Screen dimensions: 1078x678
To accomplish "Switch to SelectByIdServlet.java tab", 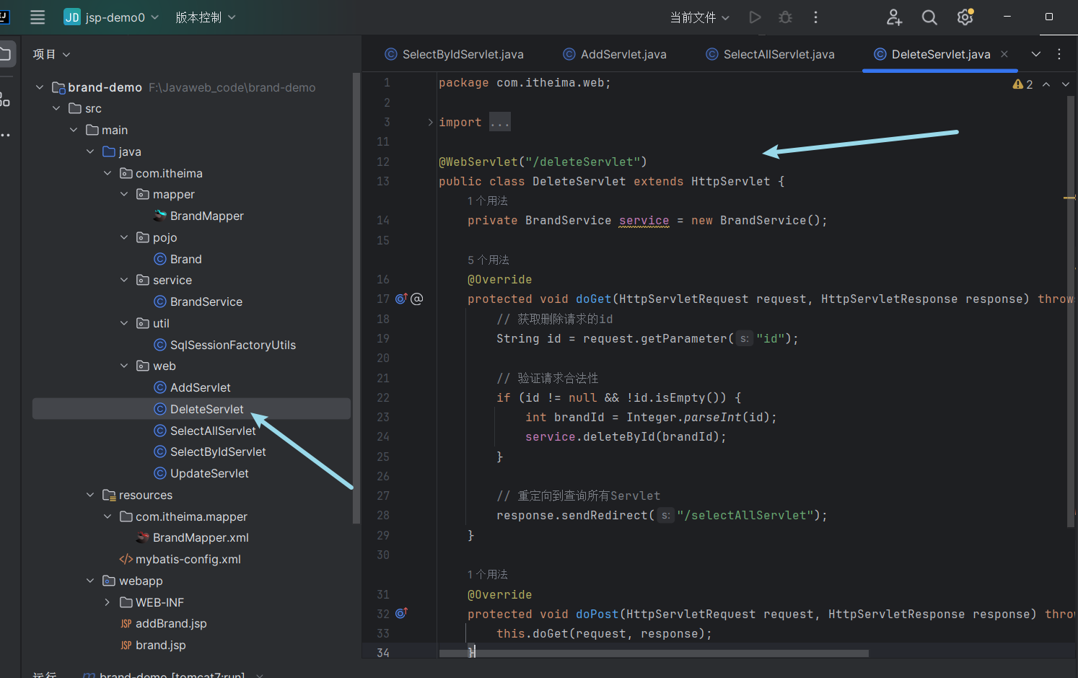I will pyautogui.click(x=455, y=54).
